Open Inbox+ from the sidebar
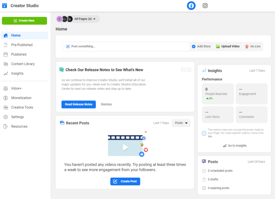Viewport: 275px width, 199px height. (x=16, y=88)
